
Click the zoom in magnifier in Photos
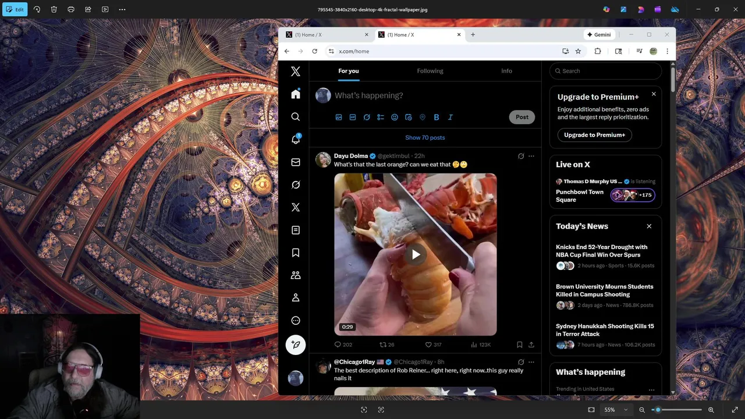(x=711, y=410)
